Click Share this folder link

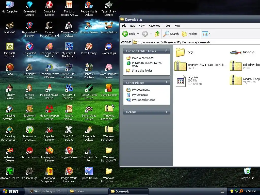point(142,71)
